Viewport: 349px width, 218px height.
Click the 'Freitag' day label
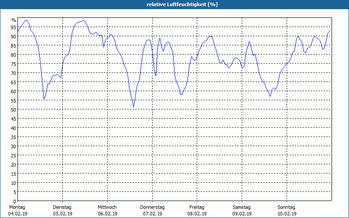pyautogui.click(x=197, y=208)
